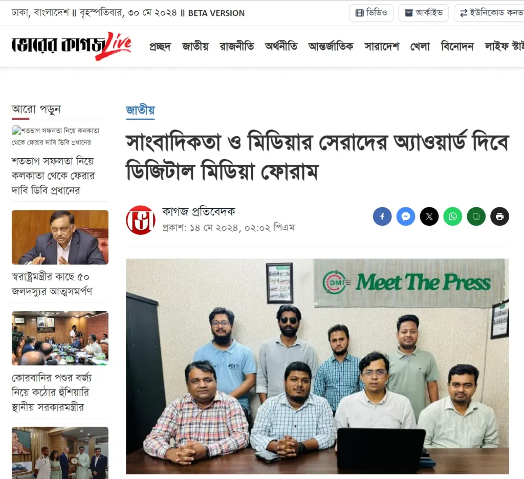Share article on Facebook icon
This screenshot has height=479, width=524.
[382, 216]
